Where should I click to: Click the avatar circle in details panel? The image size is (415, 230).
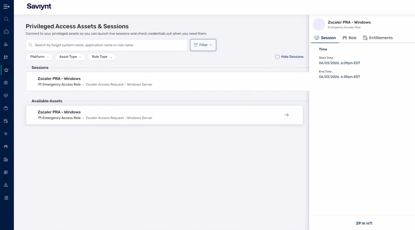(x=319, y=24)
